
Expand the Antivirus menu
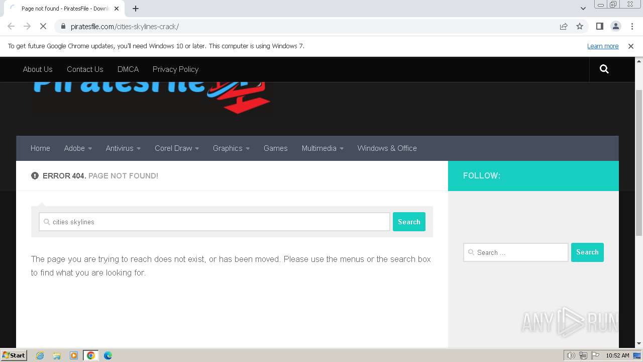point(123,148)
